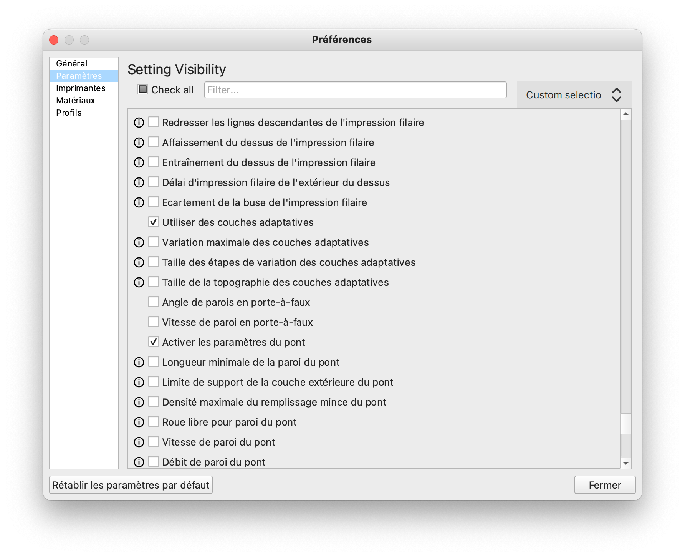
Task: Click info icon next to Débit de paroi du pont
Action: click(139, 462)
